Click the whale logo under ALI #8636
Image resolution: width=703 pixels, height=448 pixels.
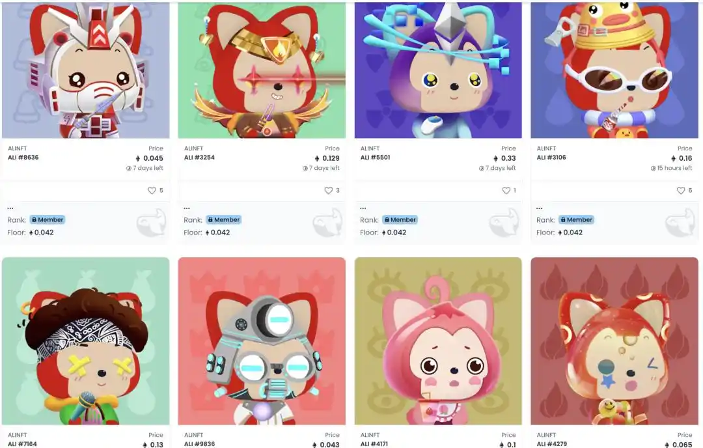(x=152, y=223)
